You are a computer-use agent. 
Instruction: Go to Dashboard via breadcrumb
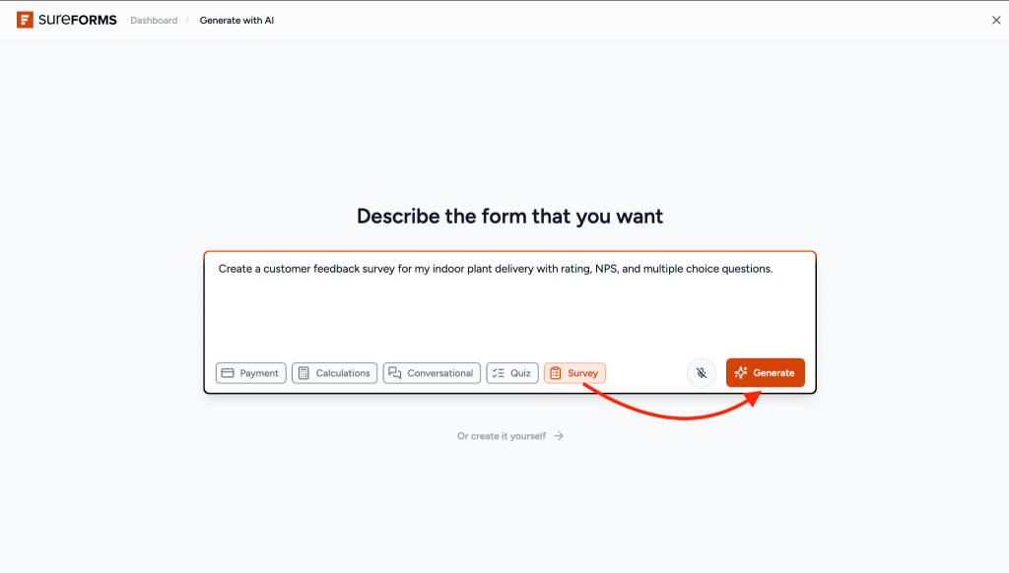pyautogui.click(x=154, y=21)
